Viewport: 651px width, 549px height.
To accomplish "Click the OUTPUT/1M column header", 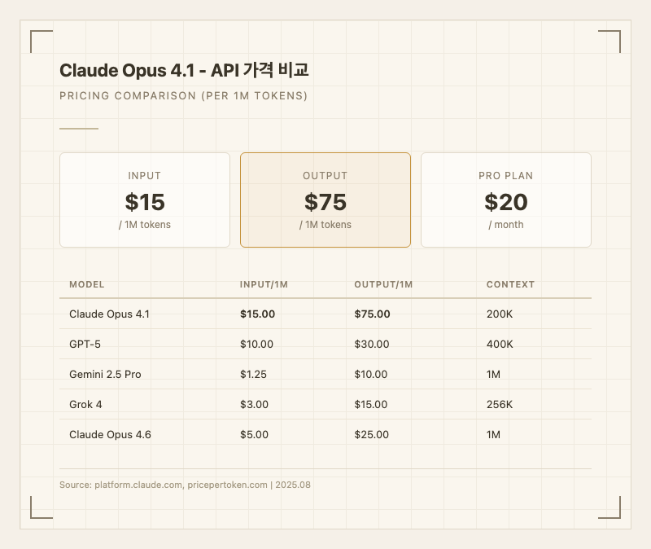I will (x=384, y=285).
